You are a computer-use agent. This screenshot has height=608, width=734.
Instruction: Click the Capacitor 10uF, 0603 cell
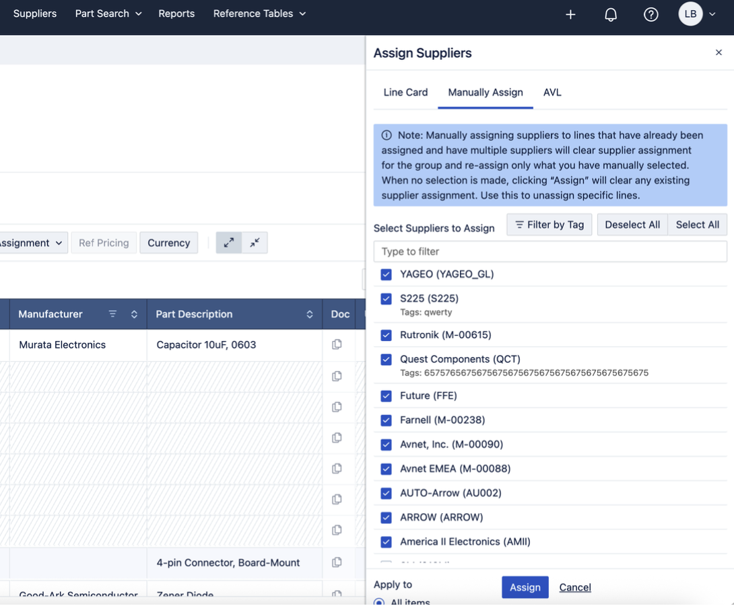coord(234,345)
